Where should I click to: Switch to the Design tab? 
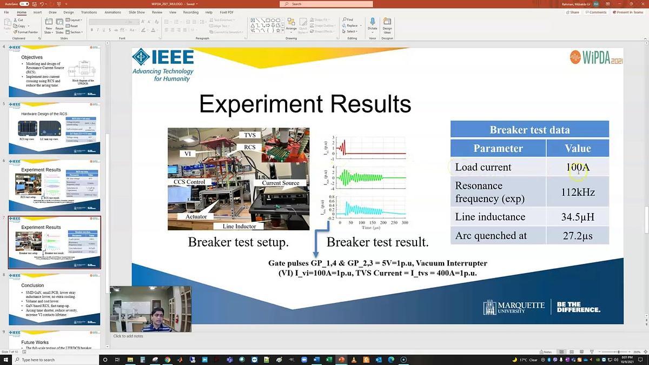click(69, 12)
